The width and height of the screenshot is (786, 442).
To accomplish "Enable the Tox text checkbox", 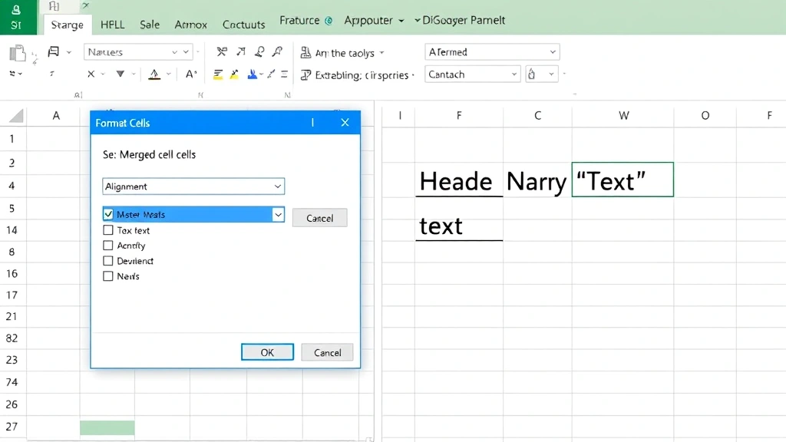I will point(108,230).
